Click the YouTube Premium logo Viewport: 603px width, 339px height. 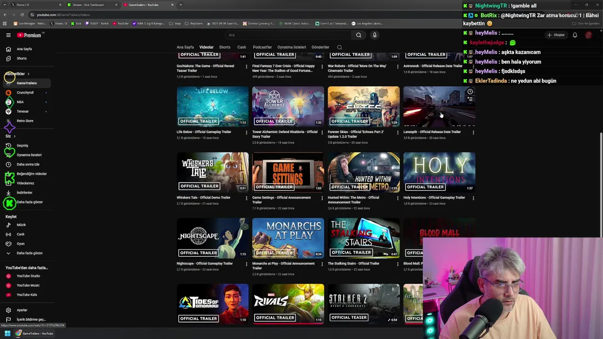click(30, 35)
